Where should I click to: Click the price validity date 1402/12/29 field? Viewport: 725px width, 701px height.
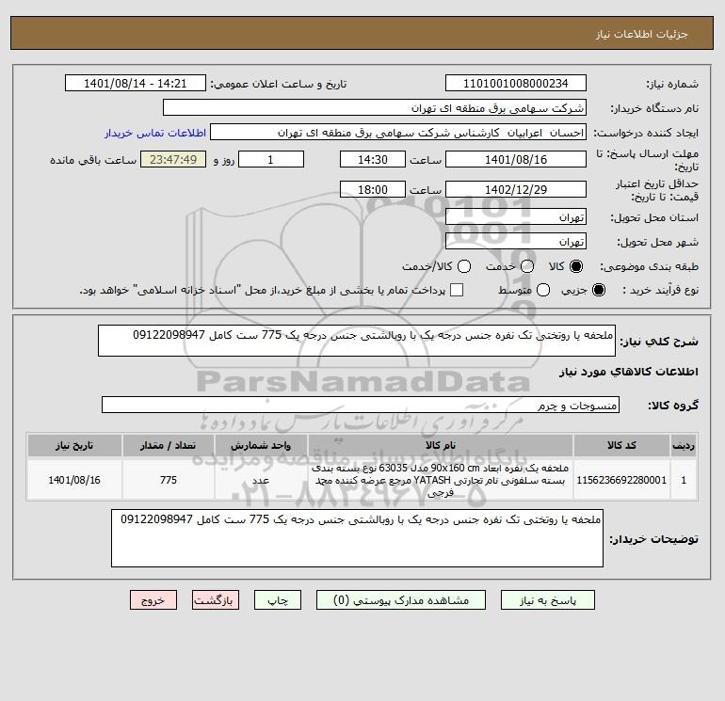pyautogui.click(x=516, y=189)
